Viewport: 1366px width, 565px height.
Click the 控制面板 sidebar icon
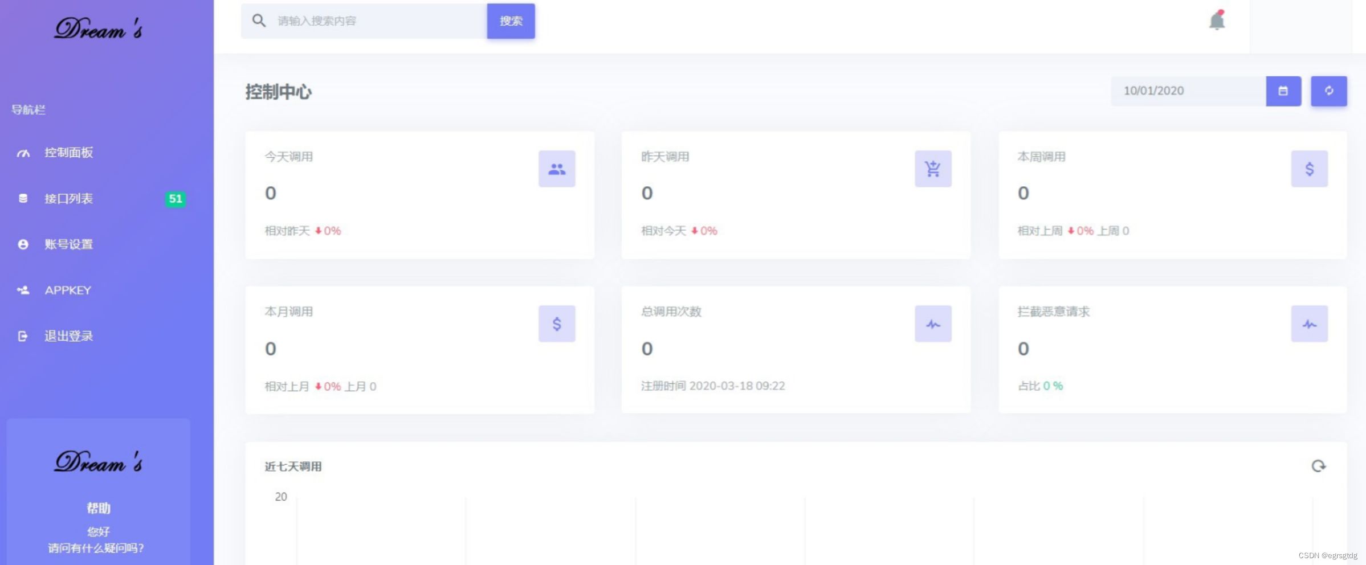click(x=23, y=152)
